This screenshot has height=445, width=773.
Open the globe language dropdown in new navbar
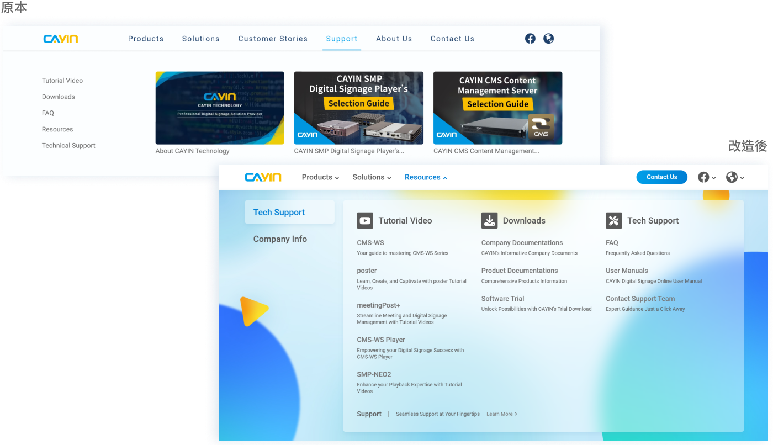pyautogui.click(x=735, y=177)
